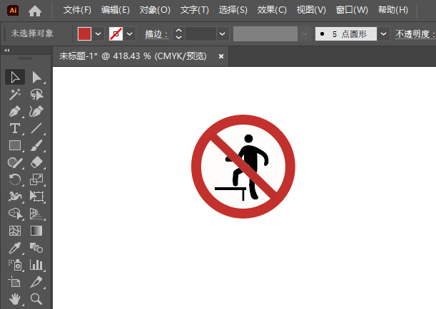
Task: Select the Slice tool
Action: pos(36,282)
